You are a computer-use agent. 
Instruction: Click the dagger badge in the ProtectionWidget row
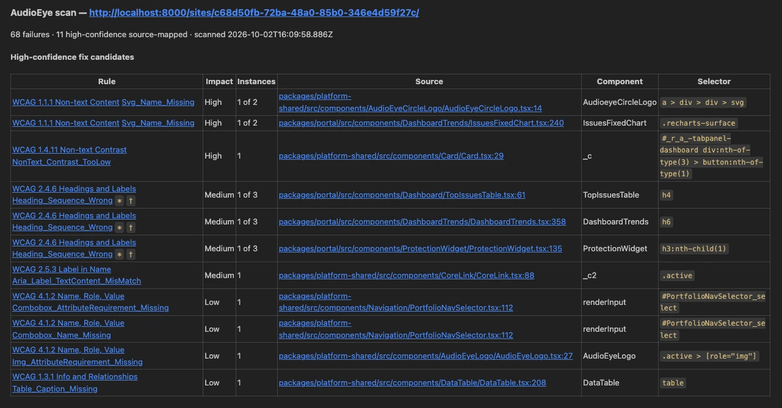point(131,254)
